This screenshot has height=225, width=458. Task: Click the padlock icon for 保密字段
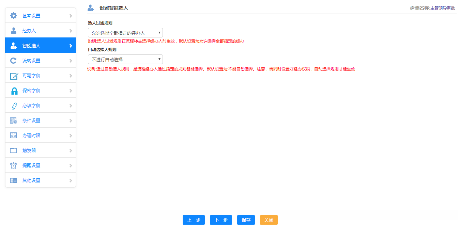click(x=14, y=91)
